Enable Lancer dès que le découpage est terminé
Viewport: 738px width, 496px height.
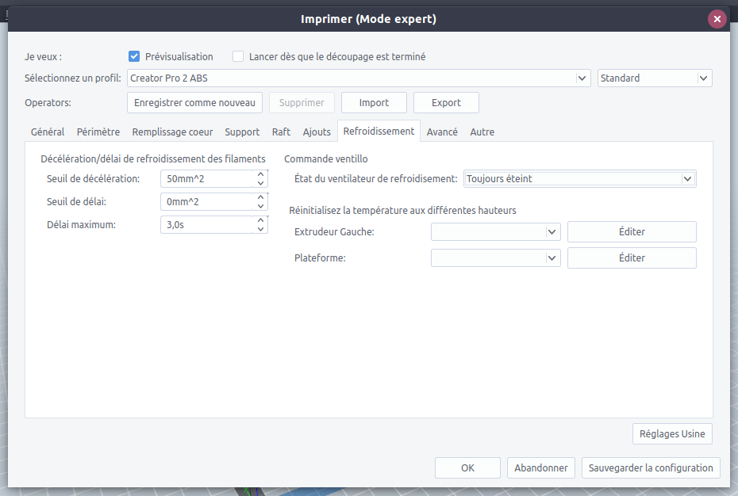click(238, 56)
